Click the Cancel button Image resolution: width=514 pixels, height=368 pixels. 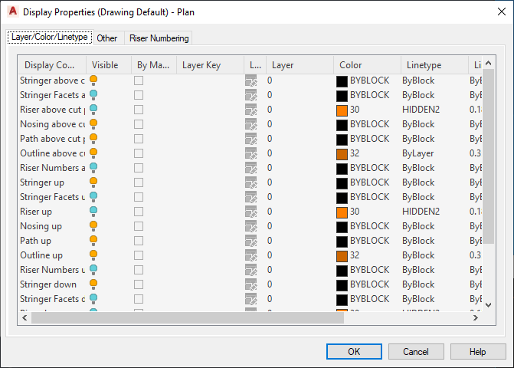click(416, 351)
